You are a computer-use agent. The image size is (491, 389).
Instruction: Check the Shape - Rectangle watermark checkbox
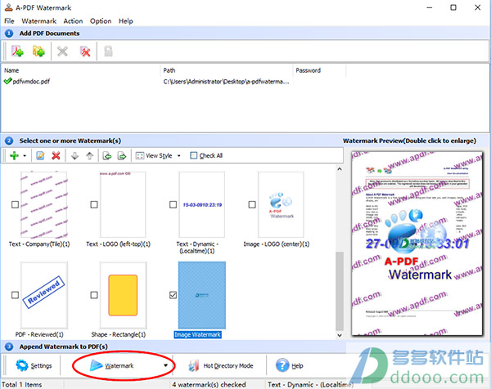pos(94,295)
